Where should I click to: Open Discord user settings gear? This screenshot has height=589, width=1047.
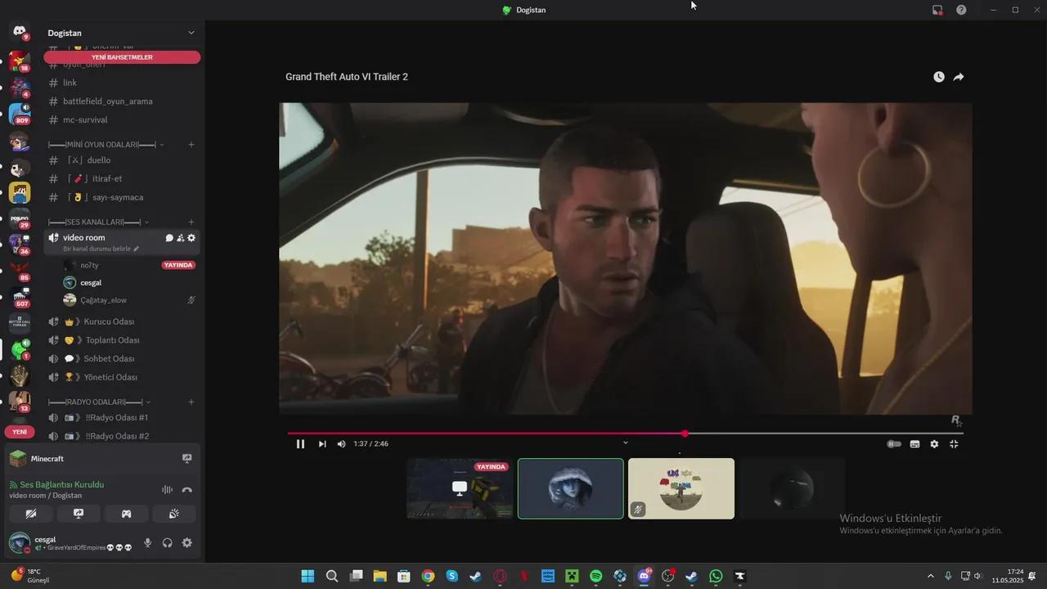point(187,542)
